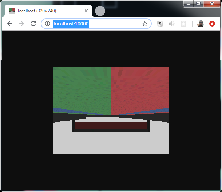
Task: Open the user profile avatar
Action: pos(201,24)
